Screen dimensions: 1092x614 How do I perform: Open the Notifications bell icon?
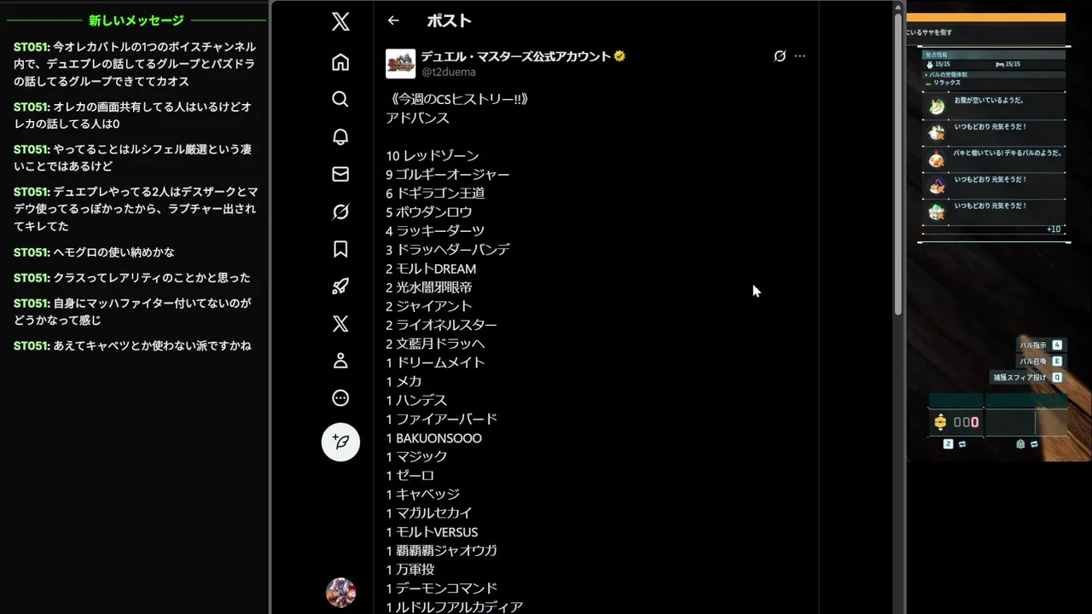pos(340,136)
